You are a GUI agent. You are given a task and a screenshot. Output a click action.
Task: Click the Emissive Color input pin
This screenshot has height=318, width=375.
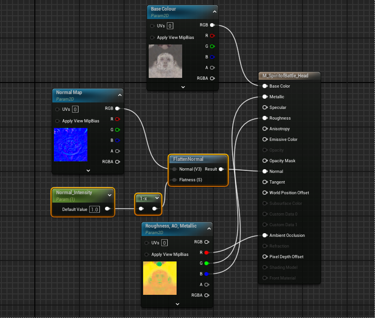click(x=265, y=140)
